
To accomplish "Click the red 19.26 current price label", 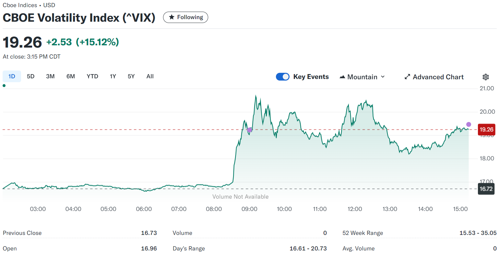I will click(x=486, y=129).
